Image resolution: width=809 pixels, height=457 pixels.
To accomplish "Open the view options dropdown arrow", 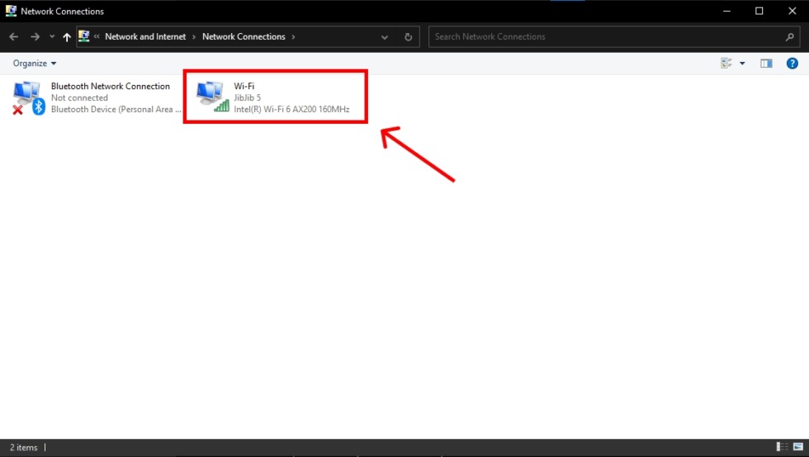I will (742, 64).
